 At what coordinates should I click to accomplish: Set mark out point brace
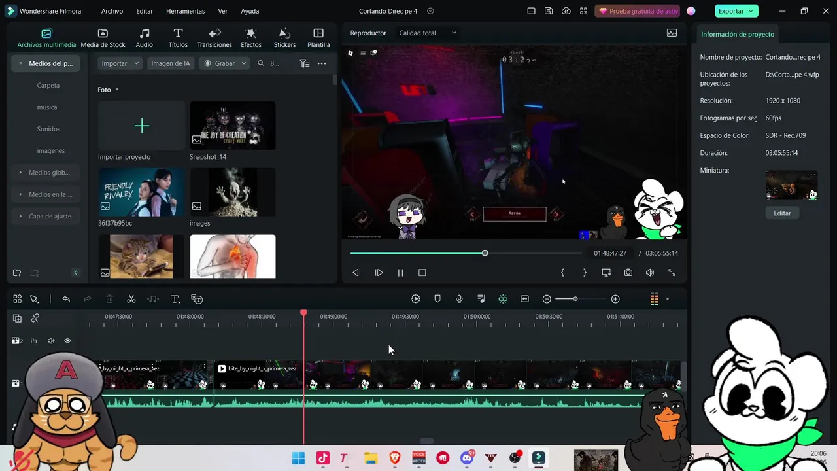(585, 273)
